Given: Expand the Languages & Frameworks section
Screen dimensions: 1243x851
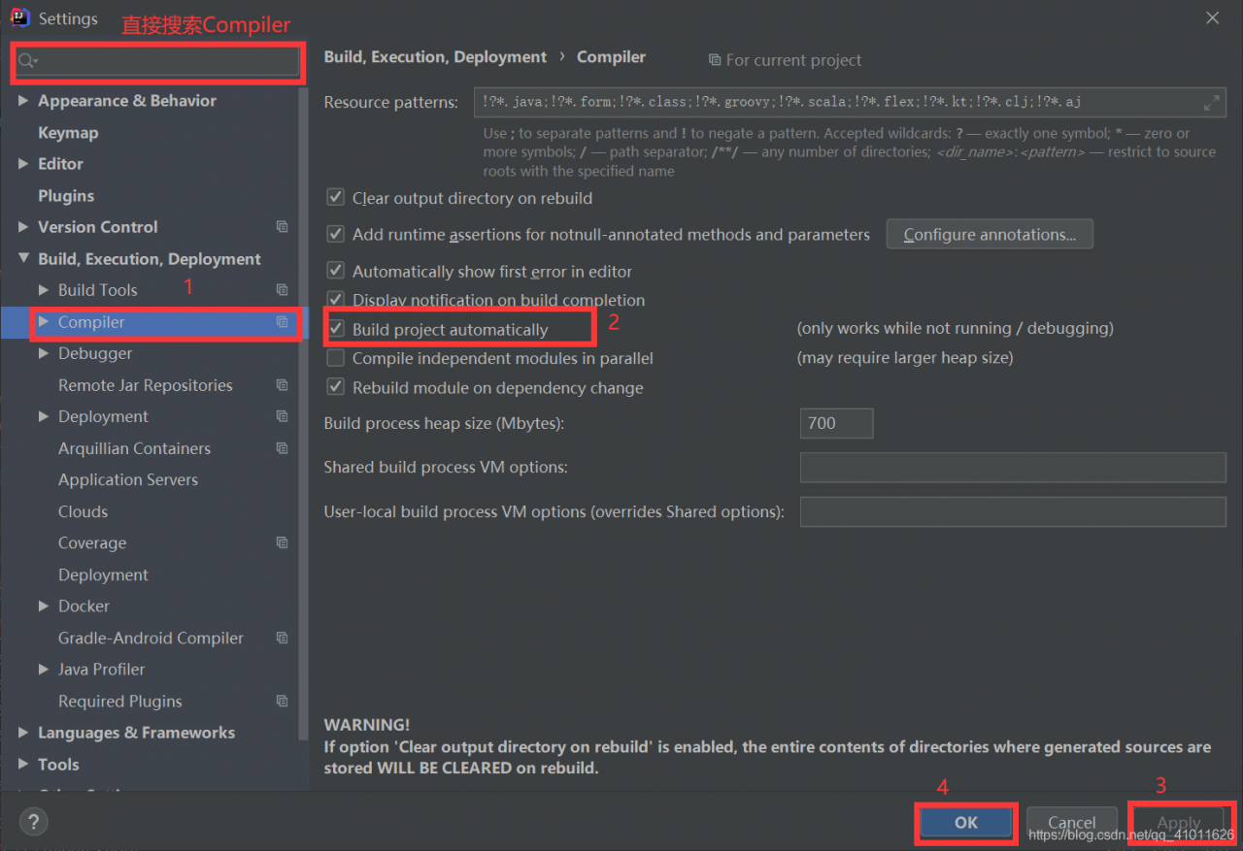Looking at the screenshot, I should pos(23,733).
